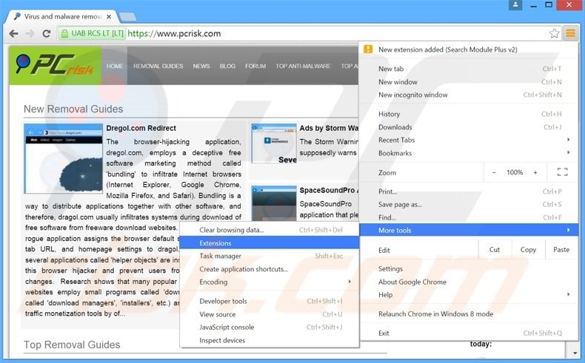
Task: Expand the More tools submenu arrow
Action: (568, 230)
